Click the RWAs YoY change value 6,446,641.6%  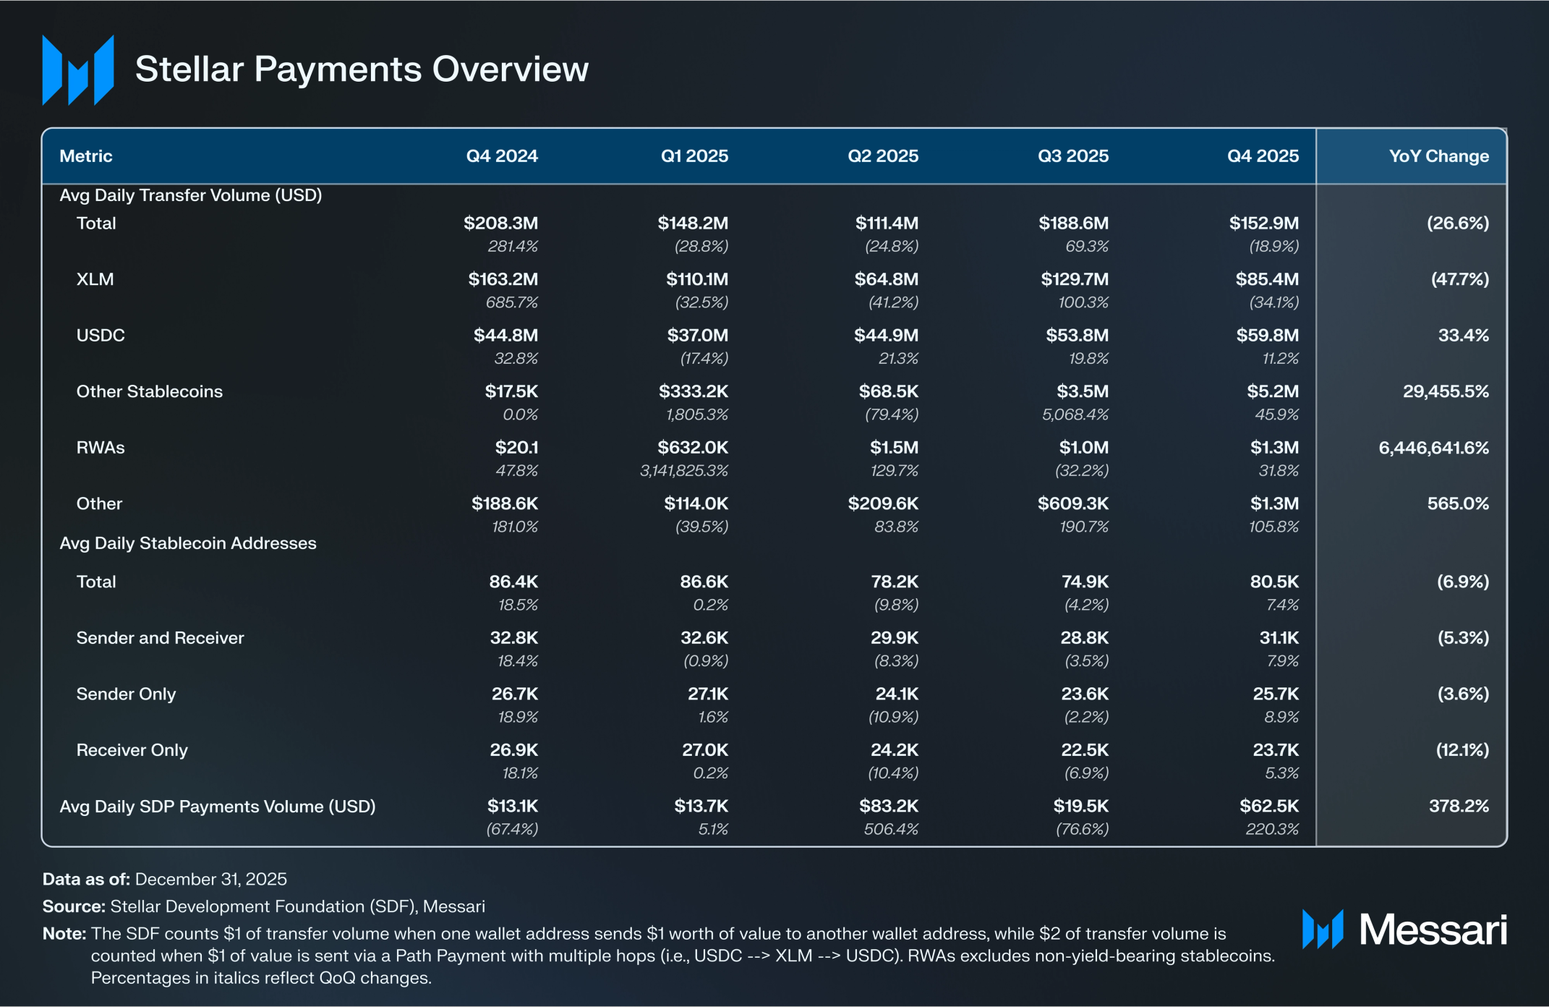[1433, 448]
